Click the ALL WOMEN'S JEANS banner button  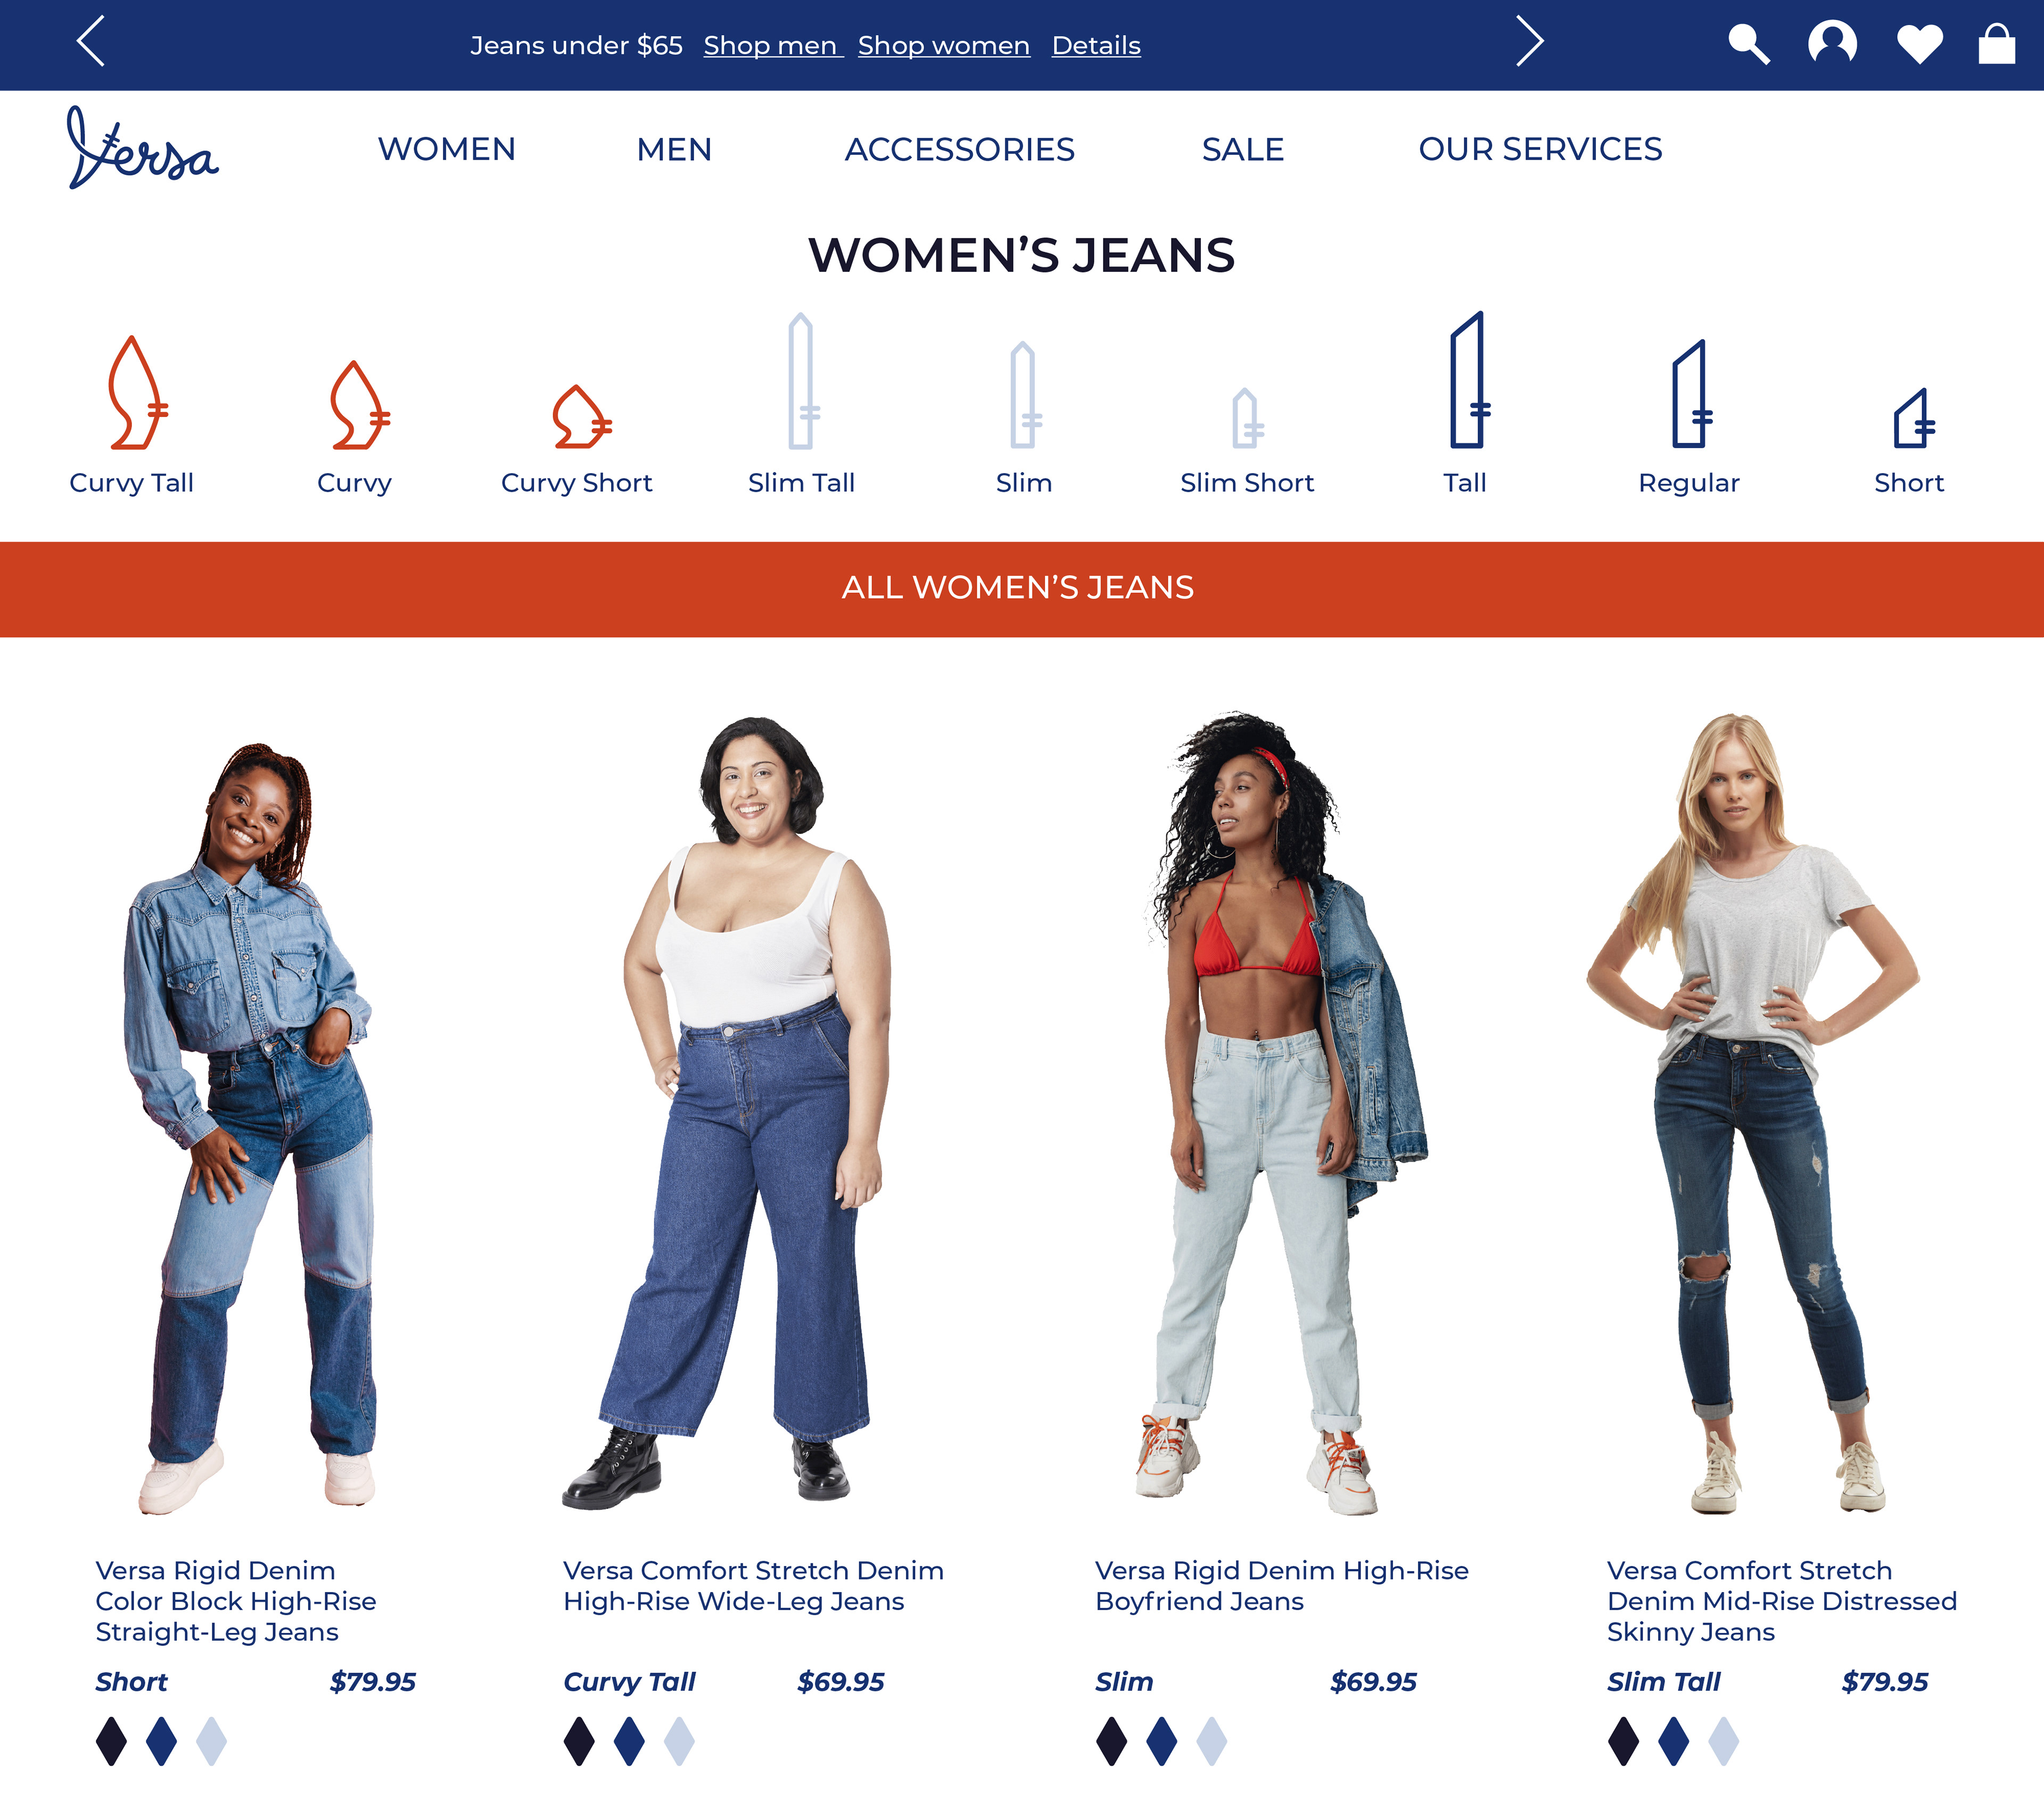(1022, 589)
